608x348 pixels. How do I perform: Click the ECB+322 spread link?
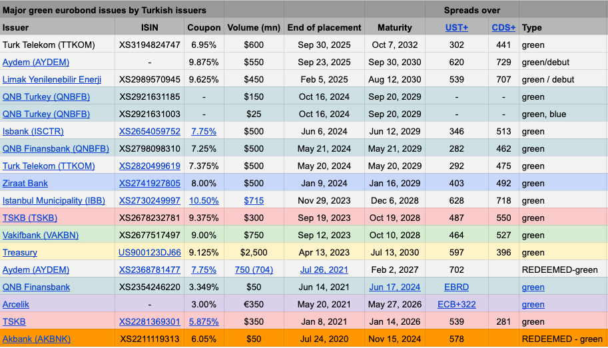[x=457, y=305]
